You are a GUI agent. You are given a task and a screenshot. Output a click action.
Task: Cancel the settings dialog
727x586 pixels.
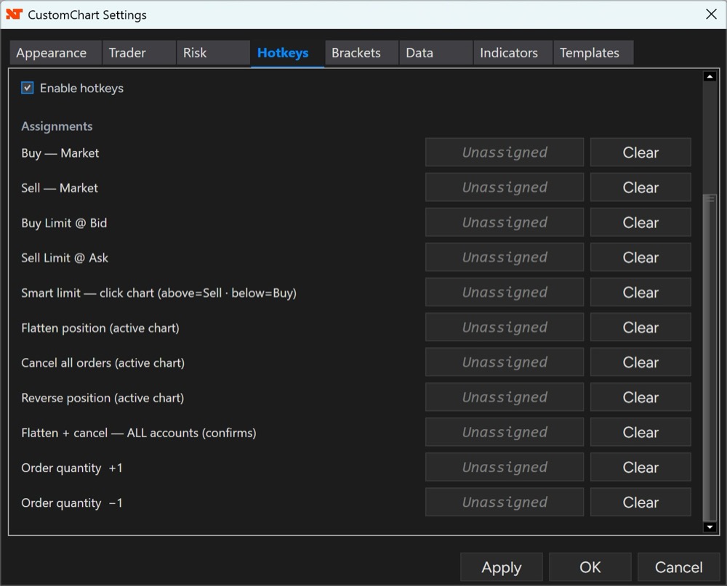[x=678, y=567]
